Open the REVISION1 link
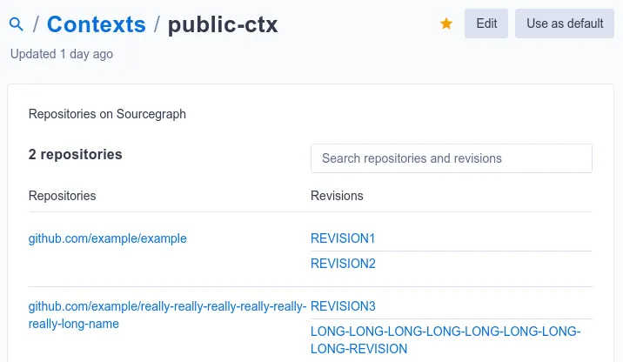Screen dimensions: 623x362 pyautogui.click(x=343, y=238)
